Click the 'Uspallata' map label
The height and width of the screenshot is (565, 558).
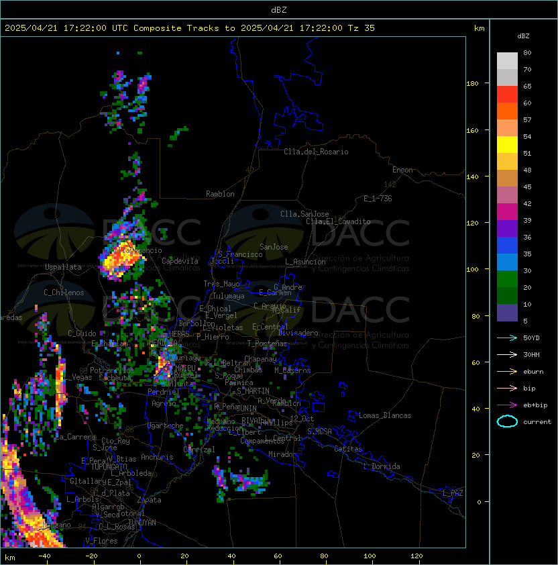(x=63, y=267)
